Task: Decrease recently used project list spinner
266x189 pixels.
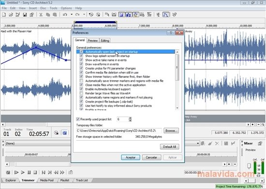Action: tap(130, 120)
